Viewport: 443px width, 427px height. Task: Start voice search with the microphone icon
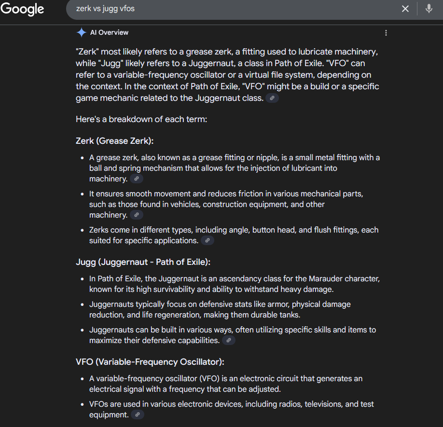[429, 9]
